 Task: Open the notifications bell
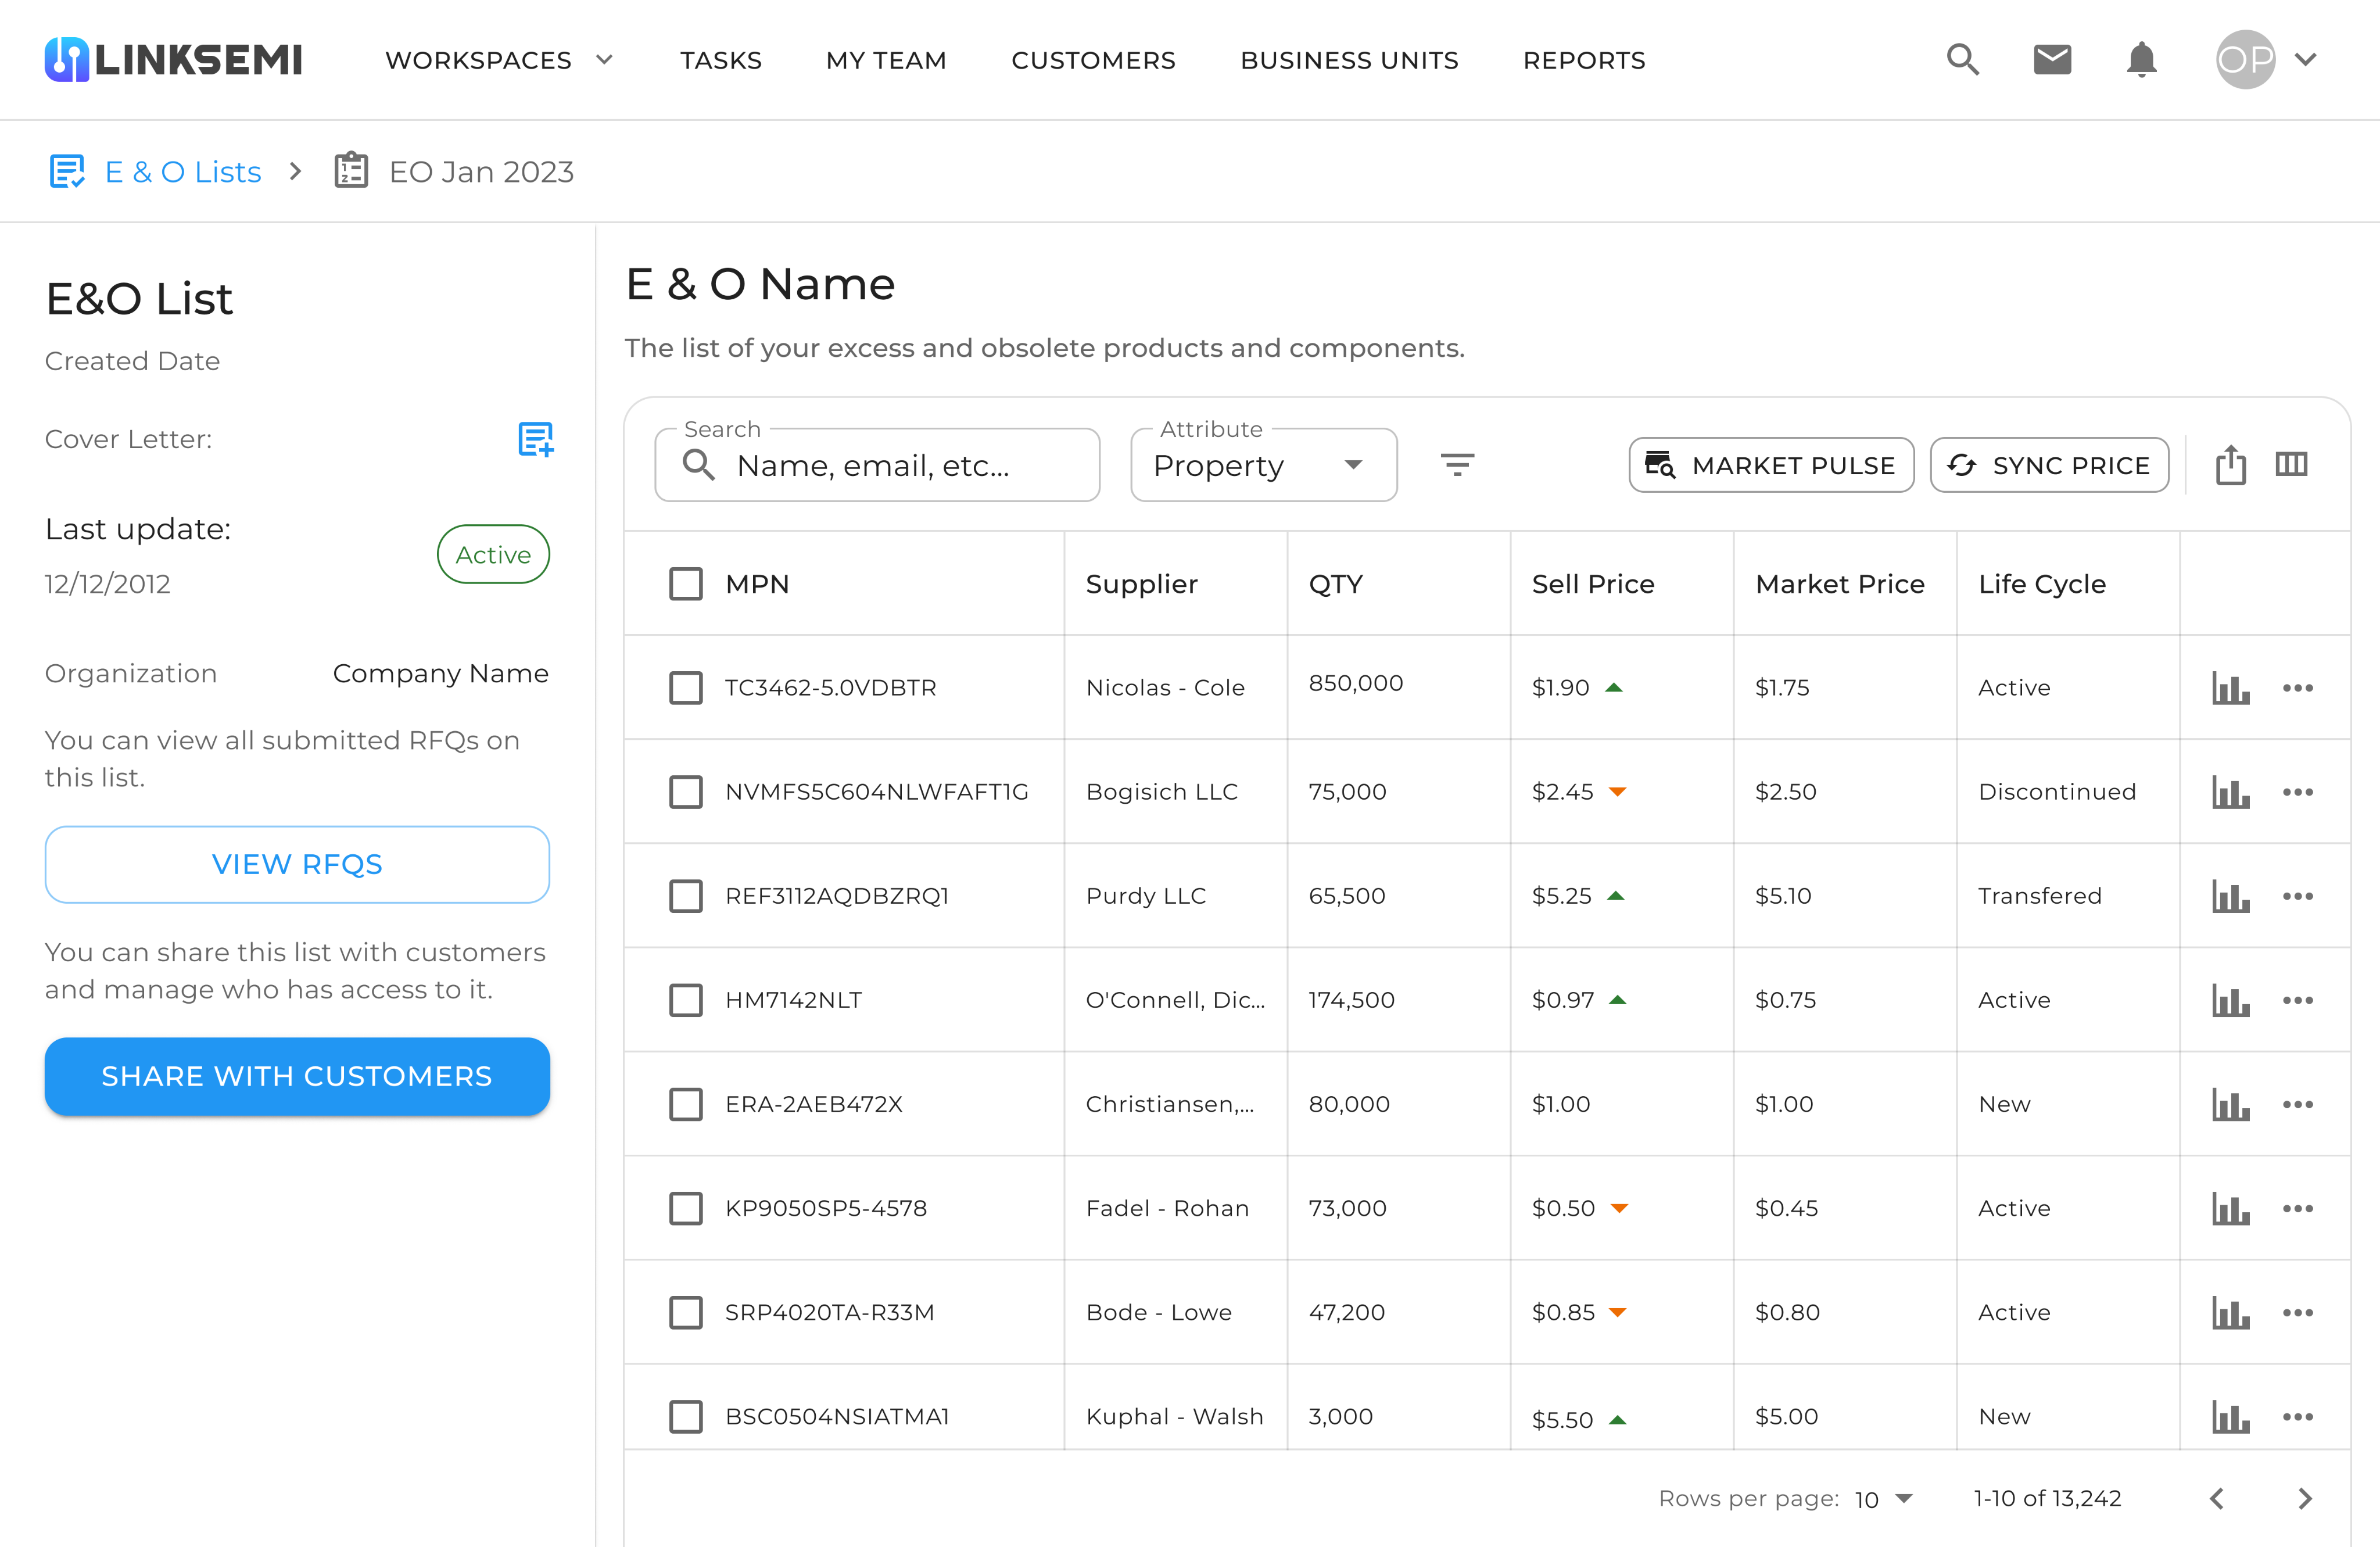click(x=2141, y=60)
